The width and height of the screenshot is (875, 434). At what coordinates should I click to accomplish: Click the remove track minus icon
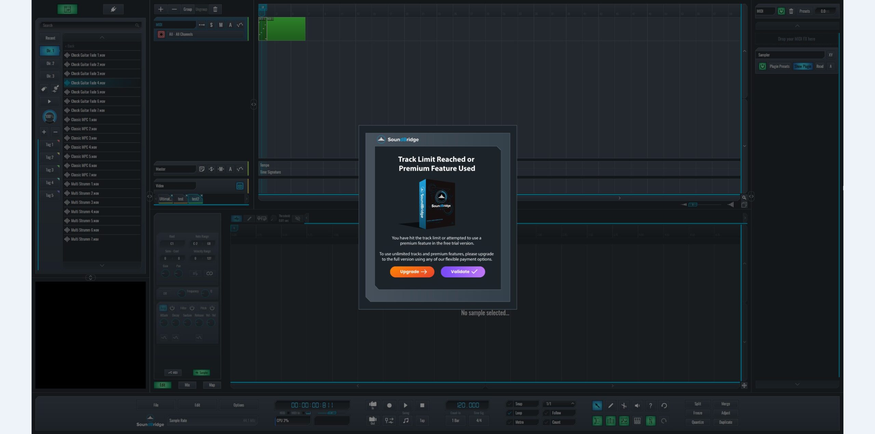[x=174, y=9]
